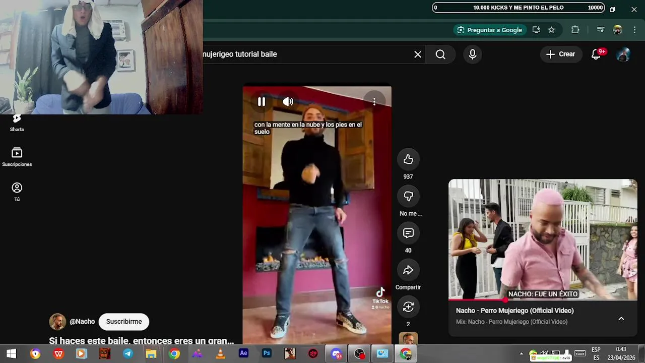Open Telegram from taskbar

pos(128,354)
